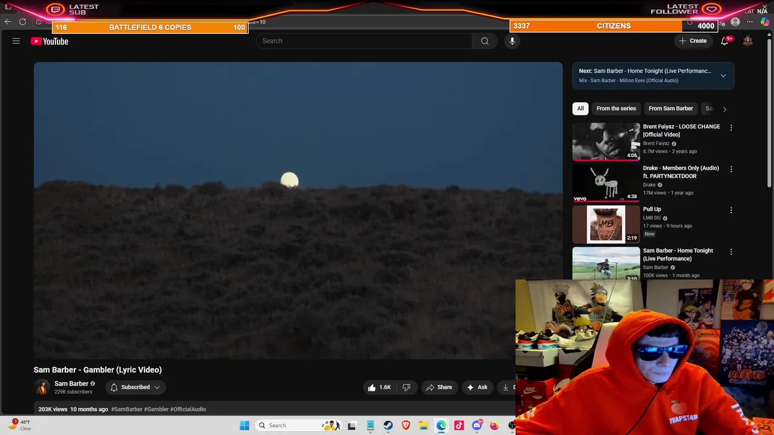Viewport: 774px width, 435px height.
Task: Open Sam Barber's channel avatar
Action: pos(42,387)
